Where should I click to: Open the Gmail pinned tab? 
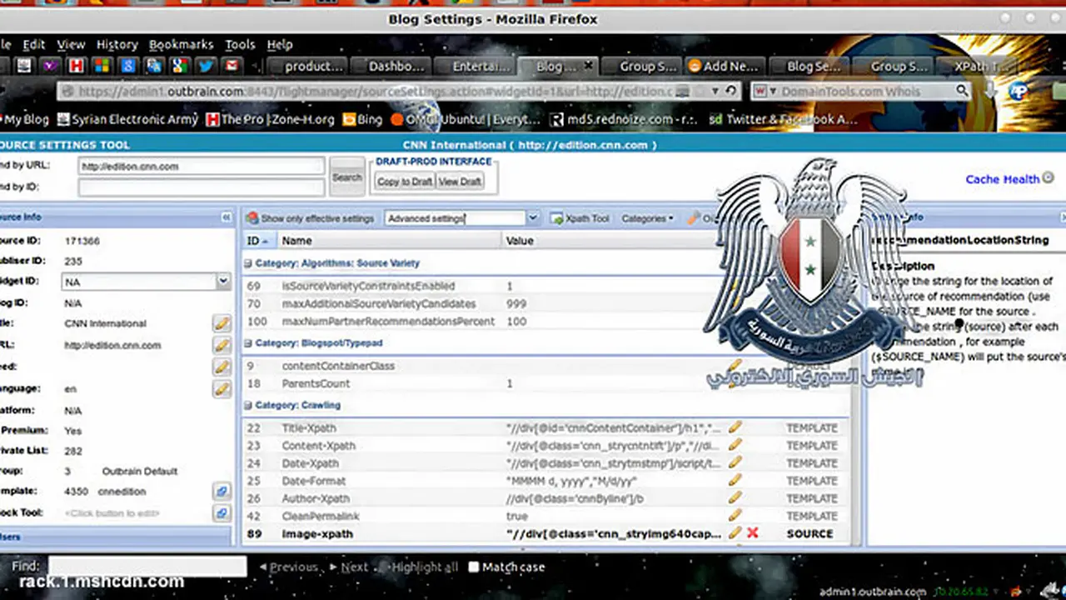pyautogui.click(x=232, y=66)
